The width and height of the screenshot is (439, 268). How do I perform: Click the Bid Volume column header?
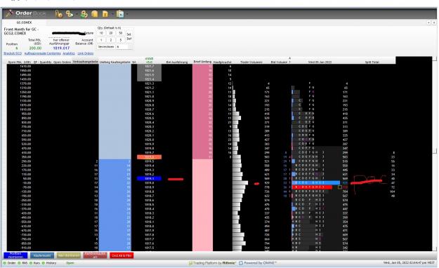click(279, 62)
